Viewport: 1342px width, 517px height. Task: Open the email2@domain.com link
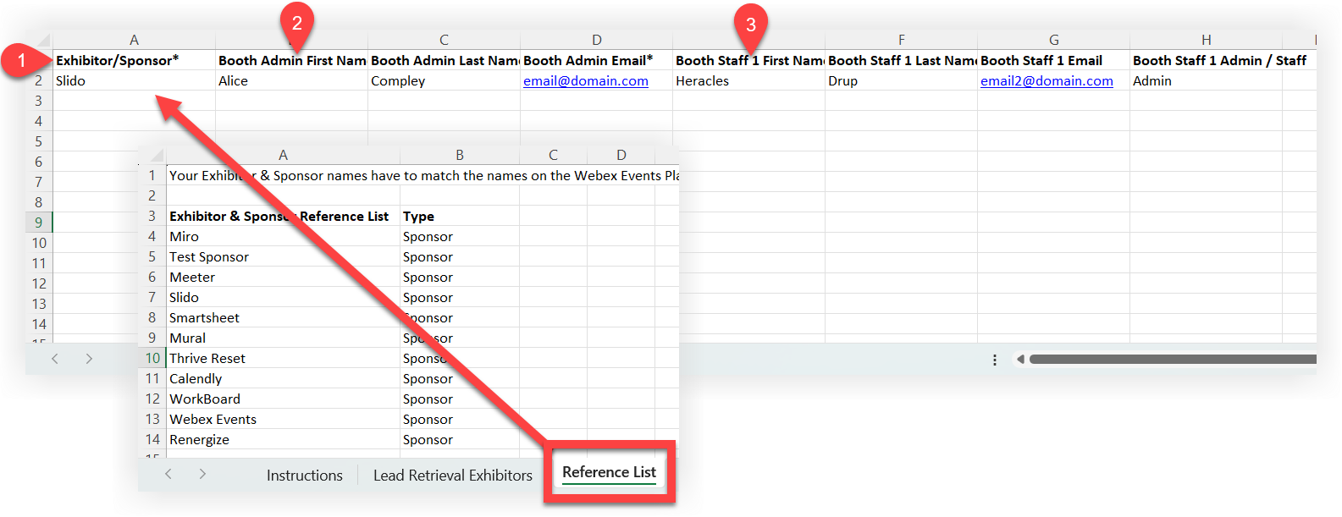[x=1047, y=81]
